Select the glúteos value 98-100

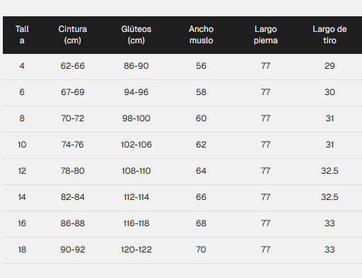pos(136,118)
